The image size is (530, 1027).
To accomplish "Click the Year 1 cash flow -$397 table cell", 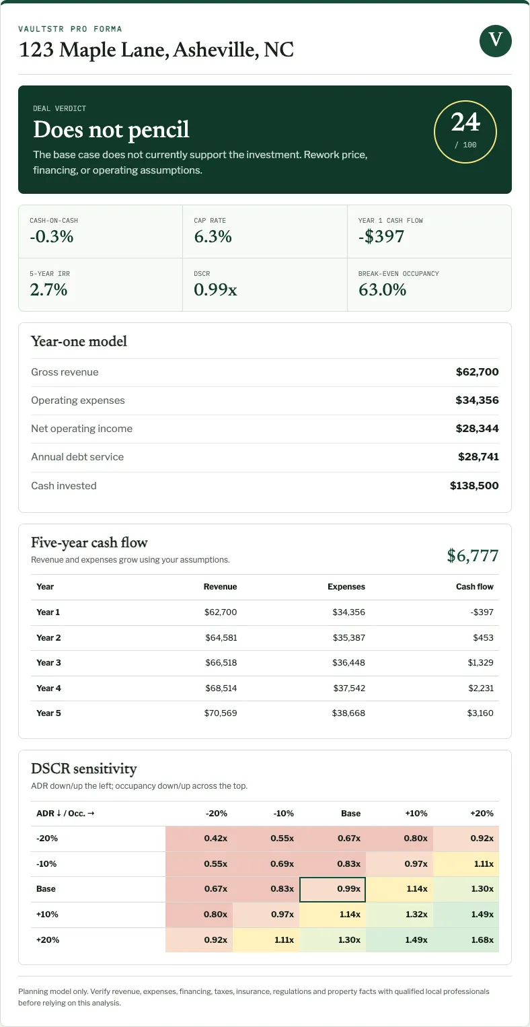I will click(x=482, y=612).
